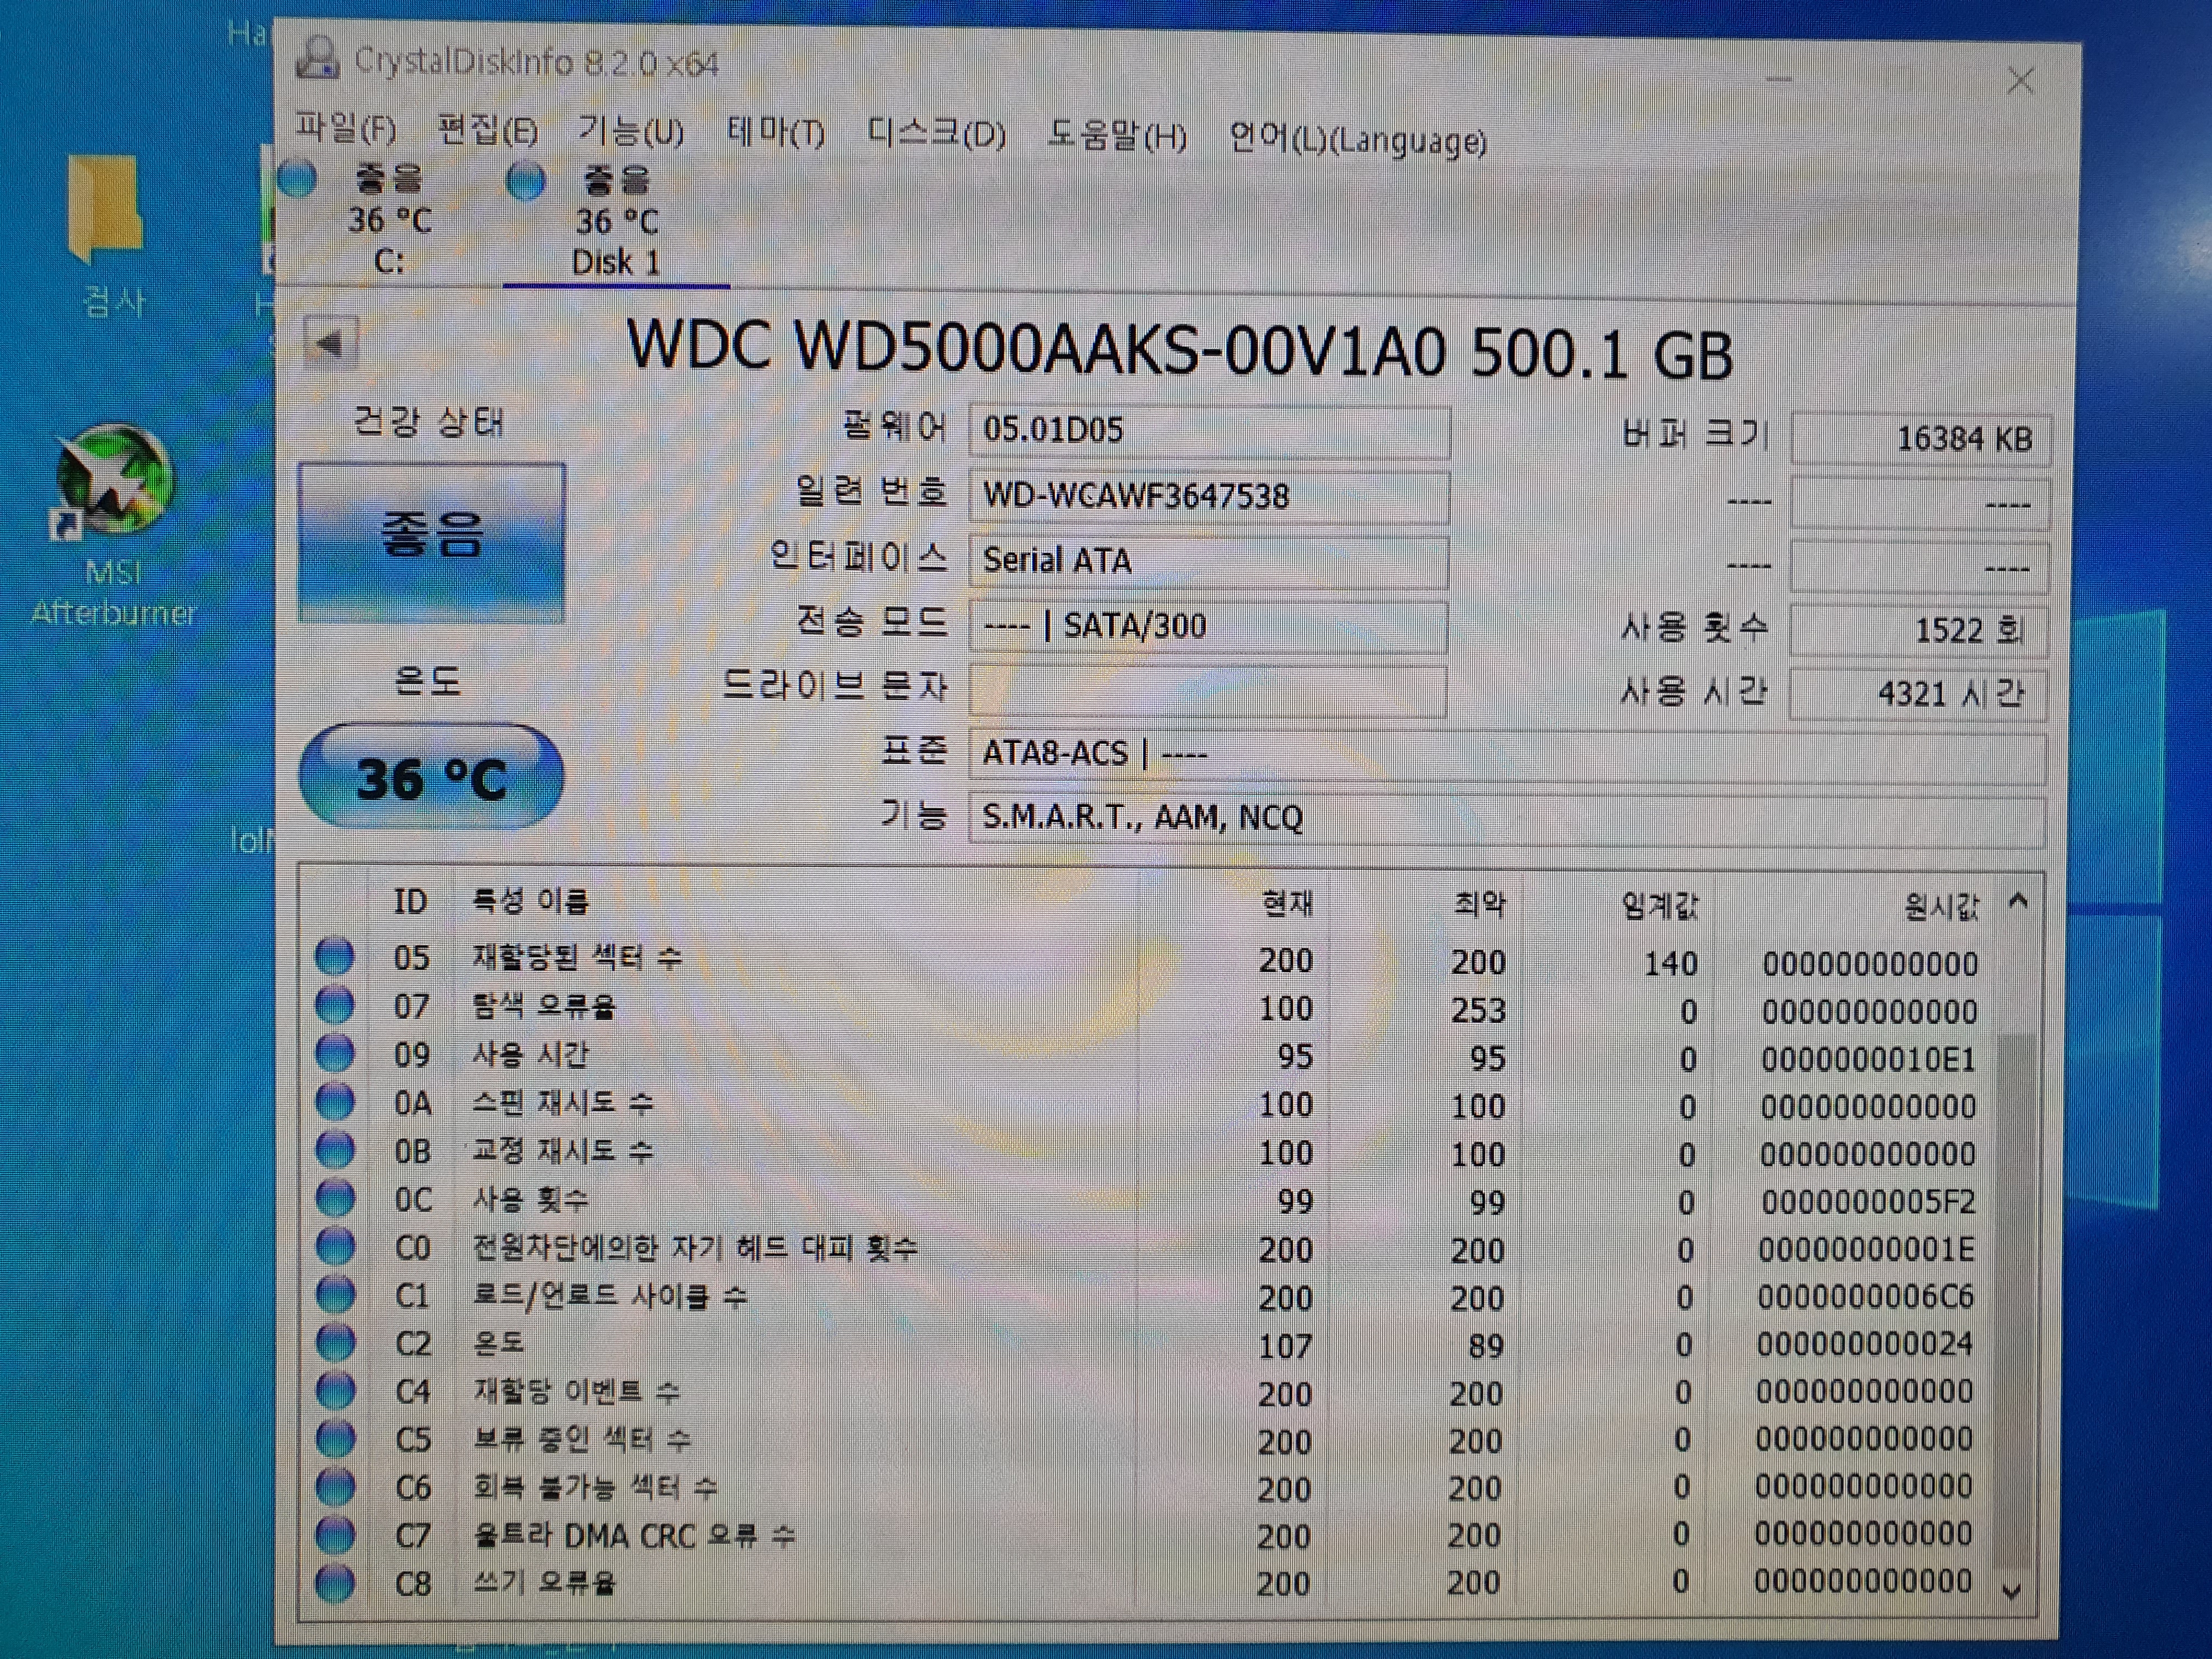Viewport: 2212px width, 1659px height.
Task: Click the ID column header
Action: (410, 901)
